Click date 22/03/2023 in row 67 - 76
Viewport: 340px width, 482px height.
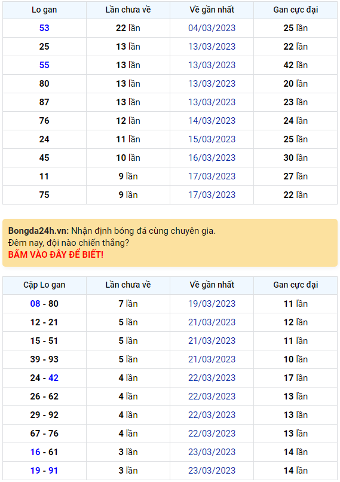(x=212, y=434)
